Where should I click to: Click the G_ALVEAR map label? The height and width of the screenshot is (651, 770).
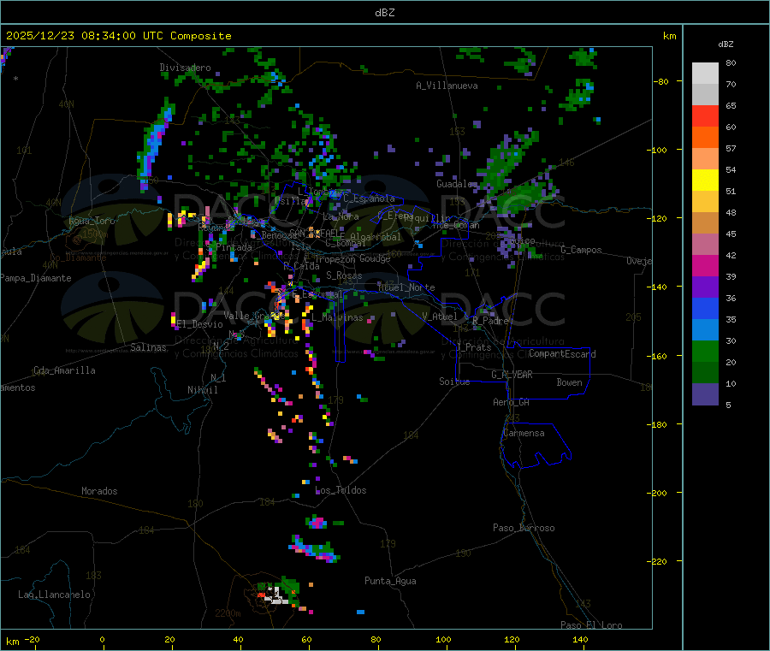pos(512,375)
